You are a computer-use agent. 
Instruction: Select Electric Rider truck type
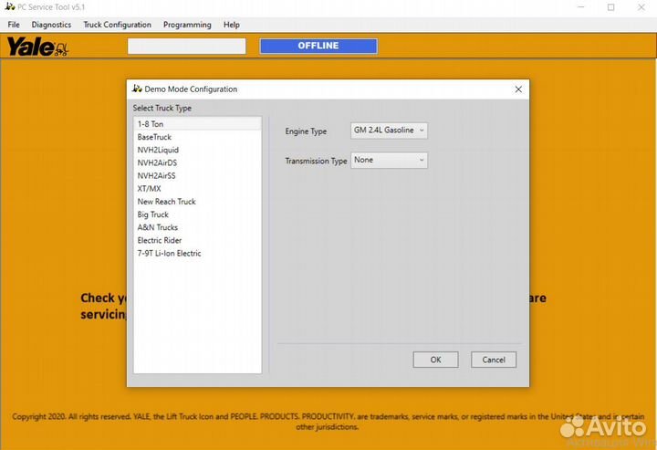tap(197, 240)
